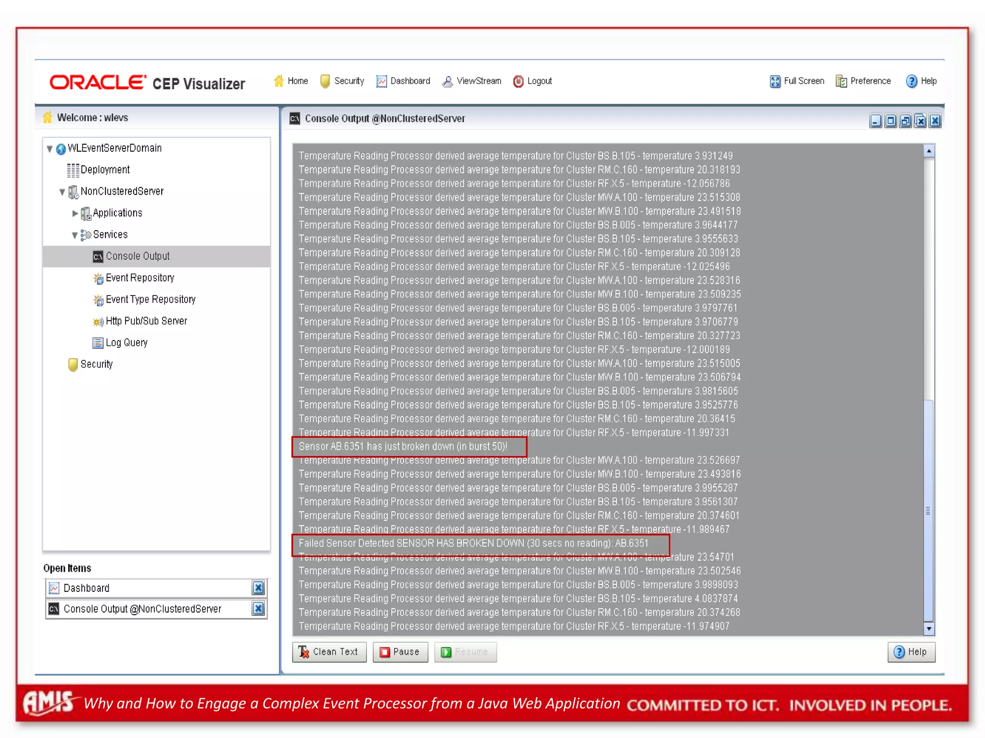The image size is (985, 738).
Task: Click 'Sensor AB.6351 has just broken down' line
Action: (x=403, y=446)
